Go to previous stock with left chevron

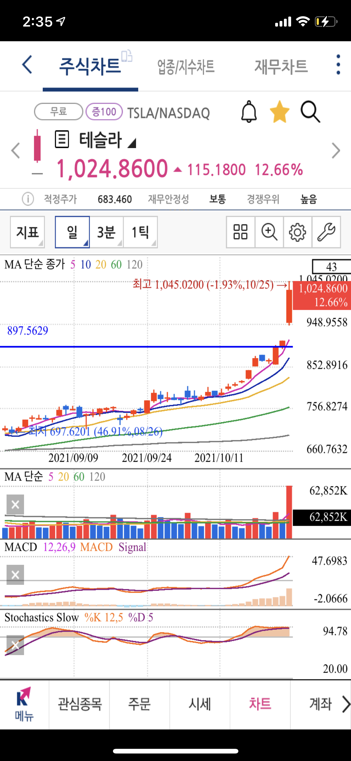[16, 151]
